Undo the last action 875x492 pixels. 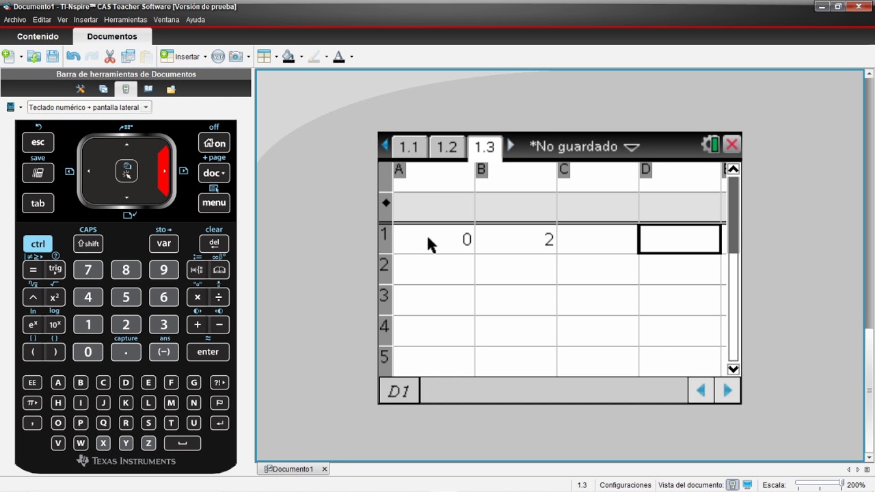[73, 57]
